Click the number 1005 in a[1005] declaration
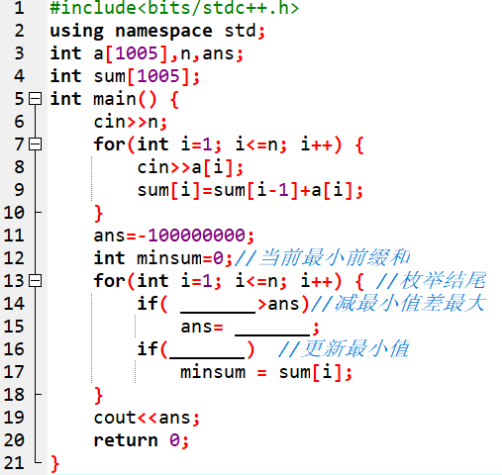 click(137, 53)
